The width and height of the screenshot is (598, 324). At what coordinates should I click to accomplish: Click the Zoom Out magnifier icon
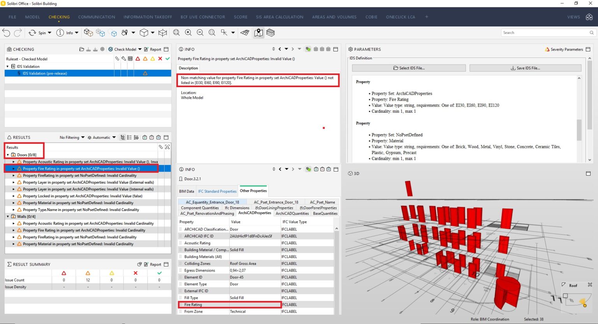click(x=200, y=33)
